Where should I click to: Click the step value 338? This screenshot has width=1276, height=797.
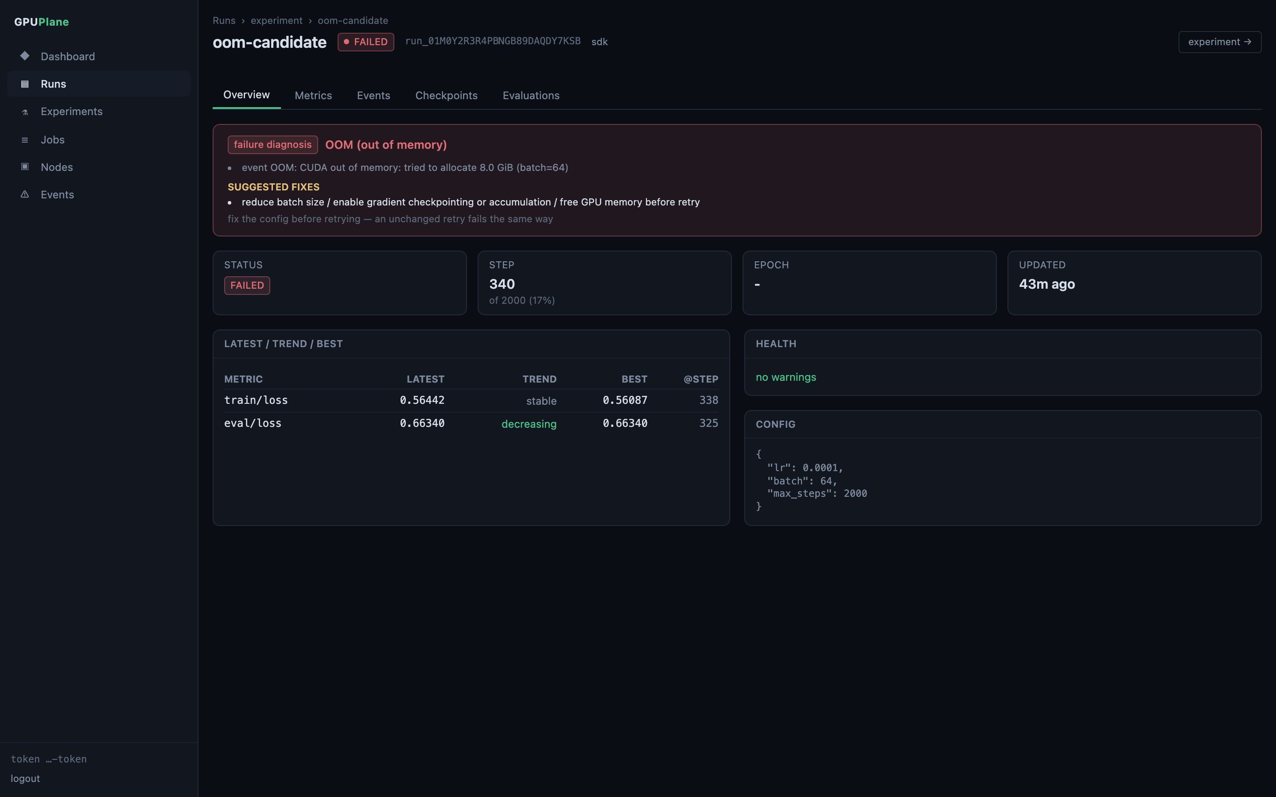click(x=708, y=401)
